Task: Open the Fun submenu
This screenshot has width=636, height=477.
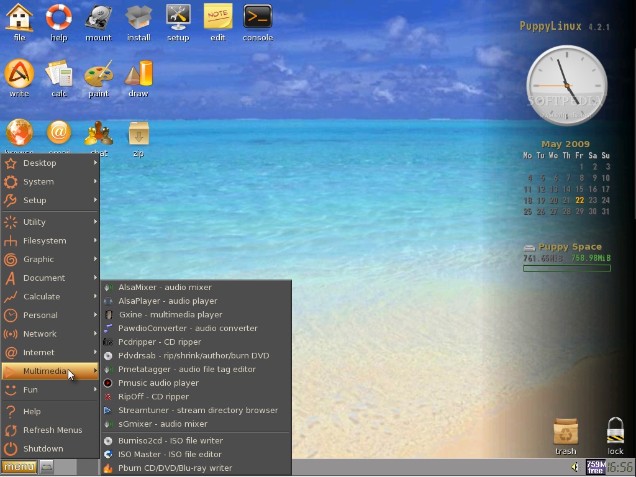Action: point(30,389)
